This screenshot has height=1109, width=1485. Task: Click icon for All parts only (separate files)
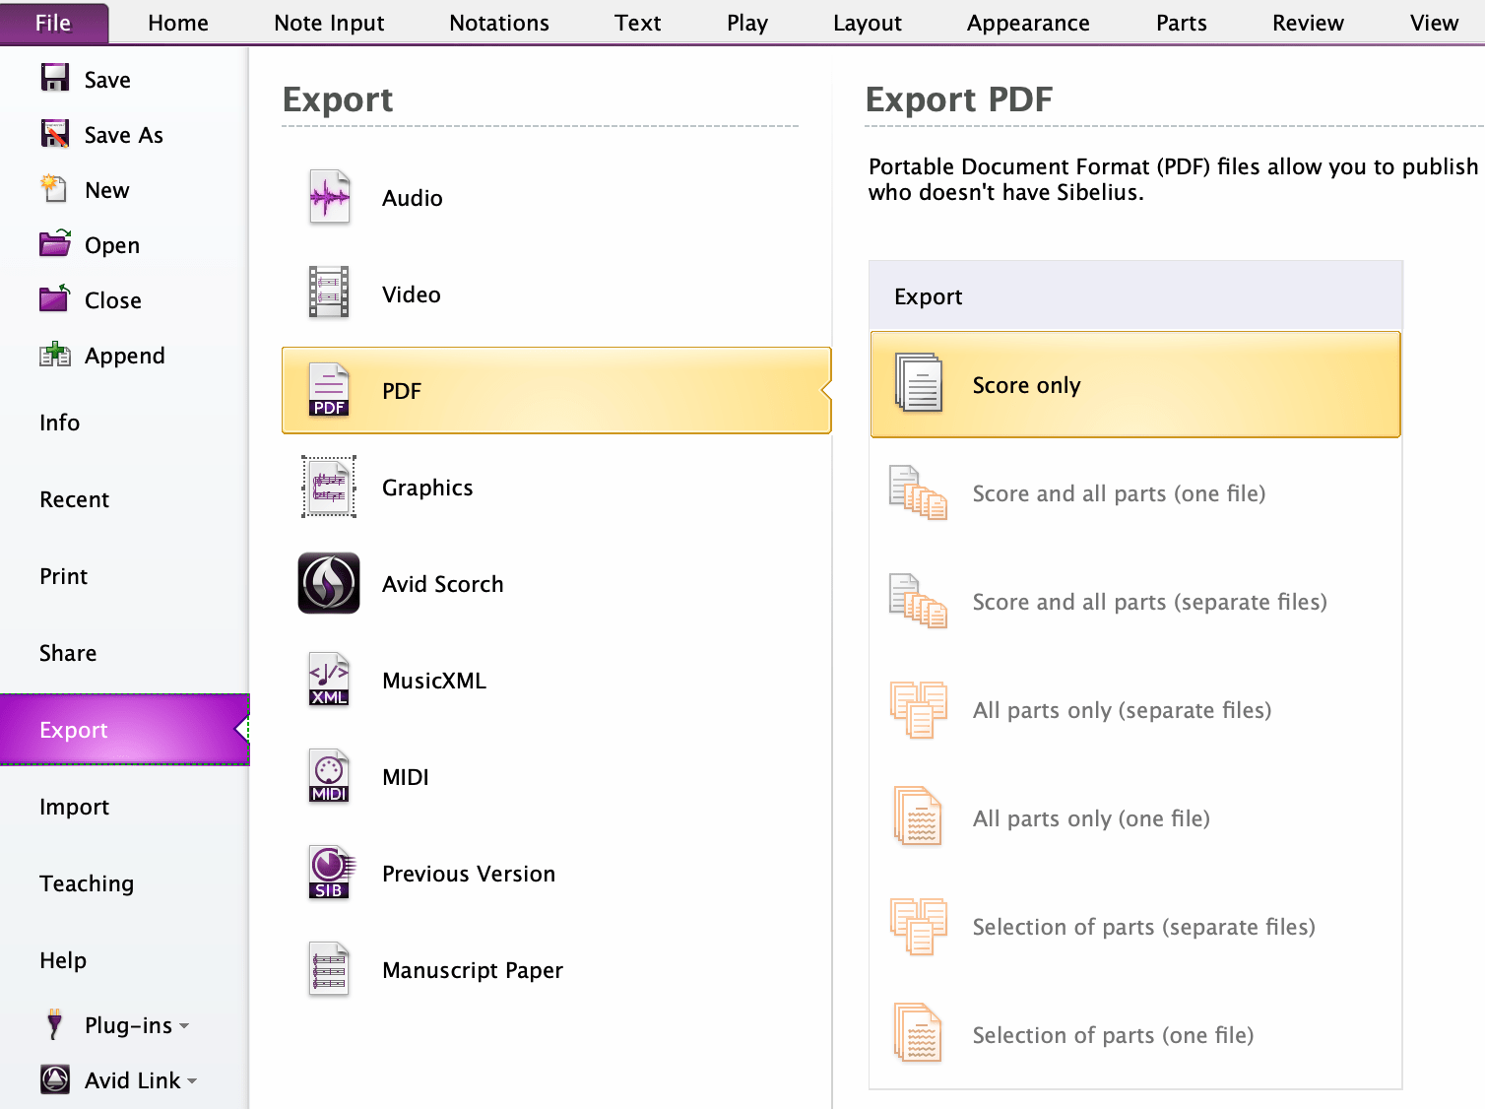[918, 709]
